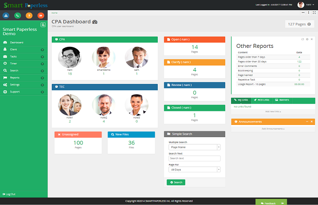Click the green Search button
Viewport: 318px width, 205px height.
[176, 183]
